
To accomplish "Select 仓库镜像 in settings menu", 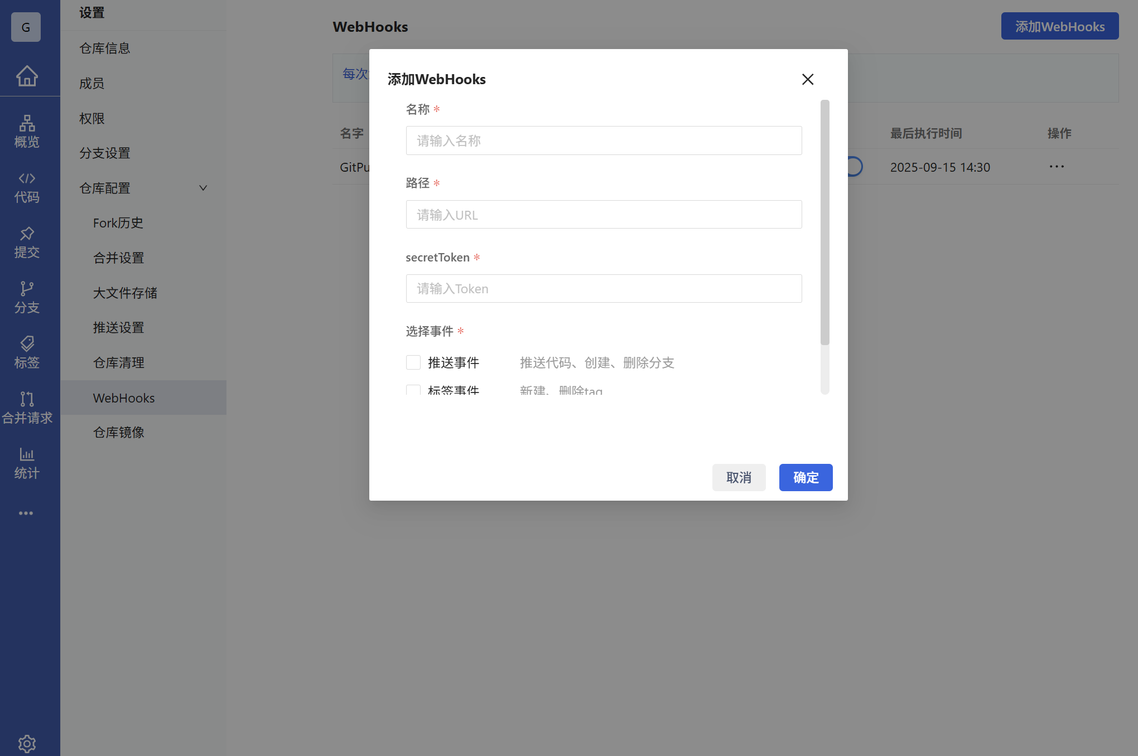I will [x=119, y=433].
